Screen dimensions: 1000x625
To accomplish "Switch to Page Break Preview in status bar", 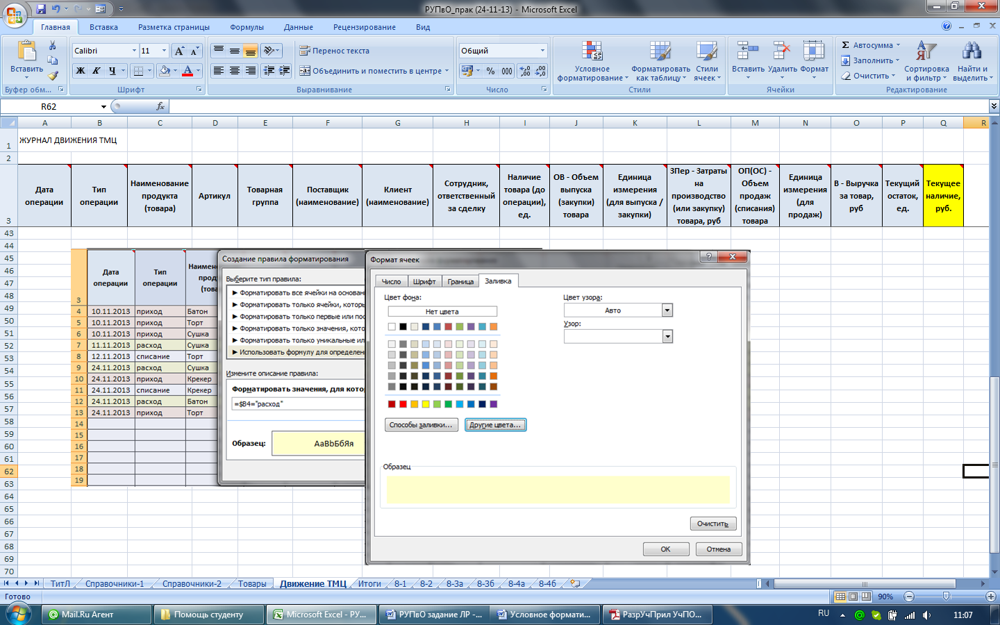I will point(866,597).
